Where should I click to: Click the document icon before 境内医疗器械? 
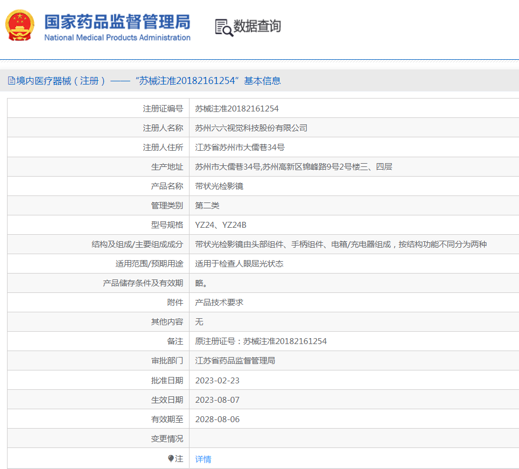pos(12,81)
